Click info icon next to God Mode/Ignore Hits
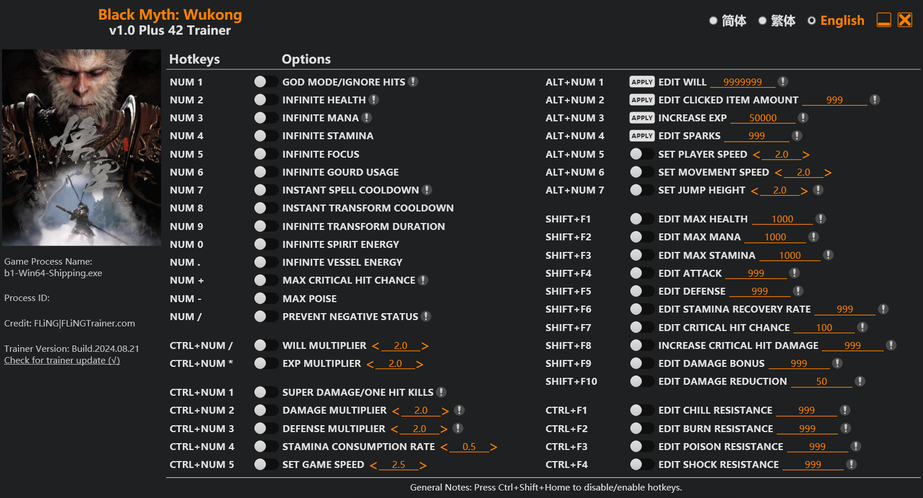The height and width of the screenshot is (498, 923). click(x=413, y=82)
